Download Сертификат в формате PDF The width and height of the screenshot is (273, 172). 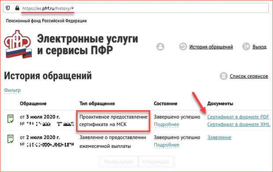[238, 117]
